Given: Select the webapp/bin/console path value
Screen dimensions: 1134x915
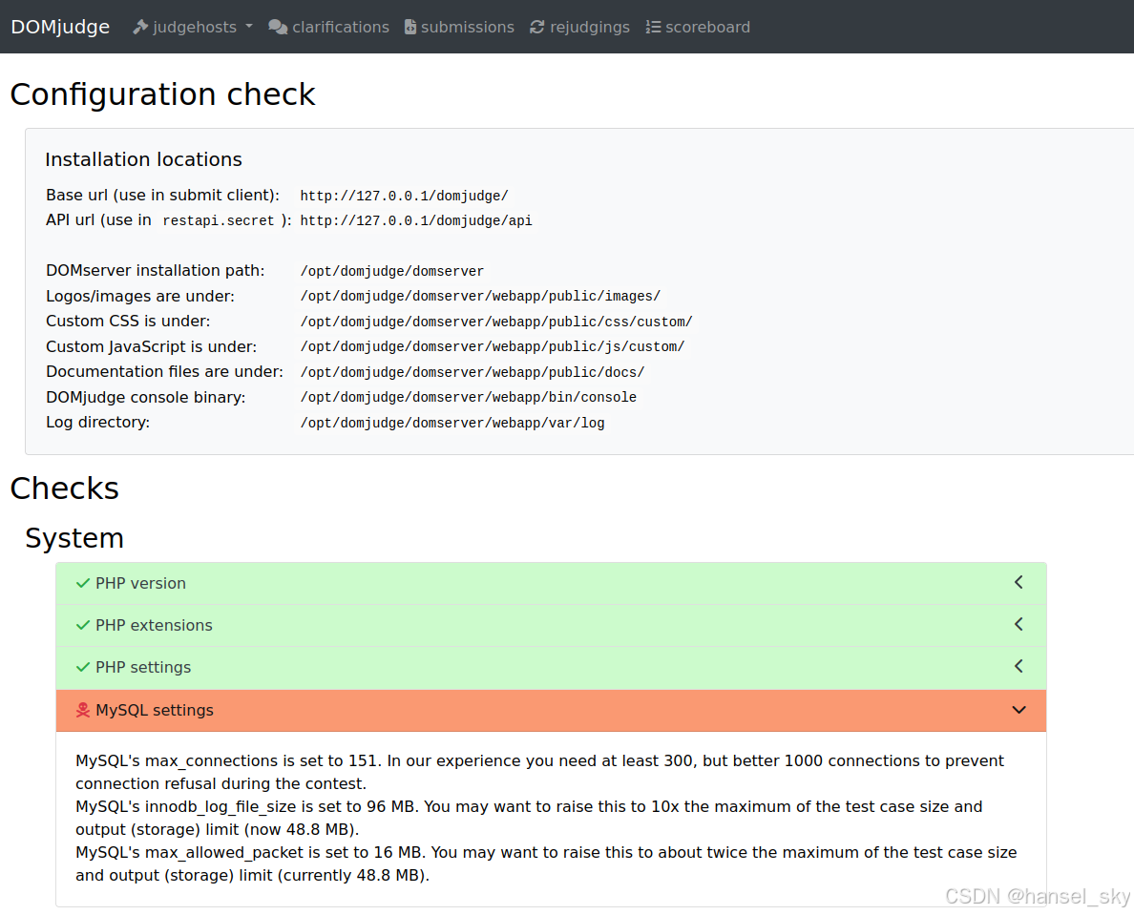Looking at the screenshot, I should 469,398.
